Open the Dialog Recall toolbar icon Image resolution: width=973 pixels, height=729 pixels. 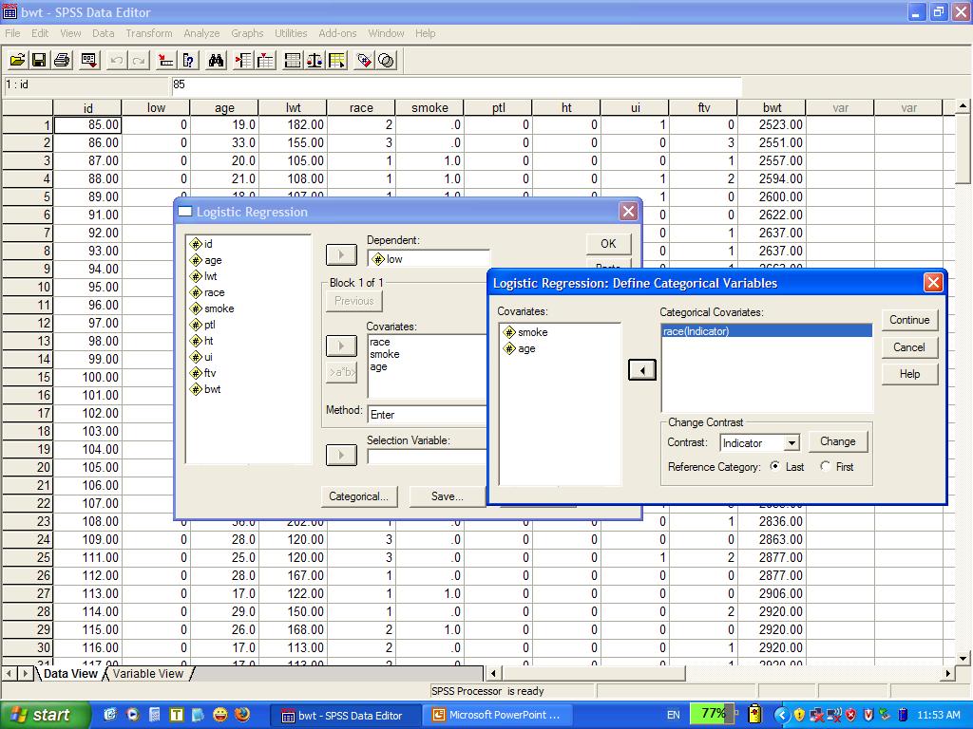88,60
